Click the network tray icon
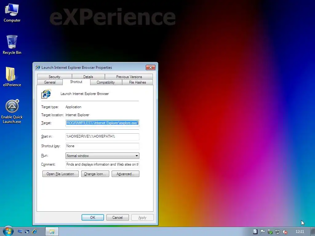The image size is (315, 236). [x=277, y=232]
